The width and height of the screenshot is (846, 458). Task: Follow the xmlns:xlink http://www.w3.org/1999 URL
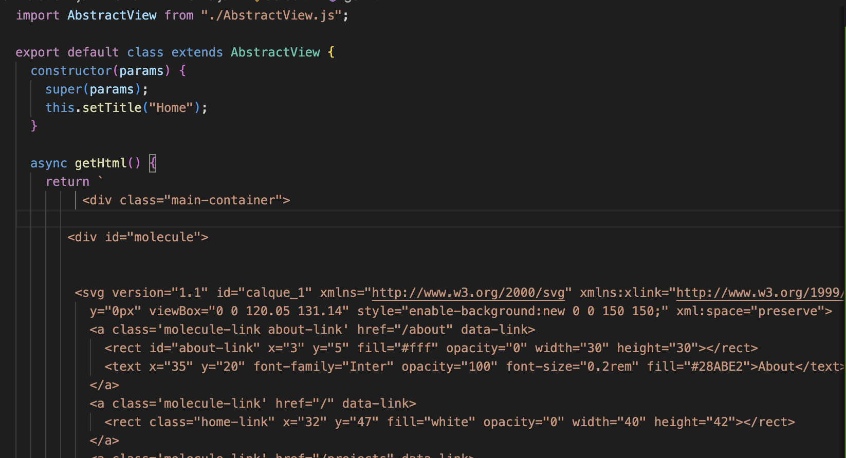[x=760, y=293]
